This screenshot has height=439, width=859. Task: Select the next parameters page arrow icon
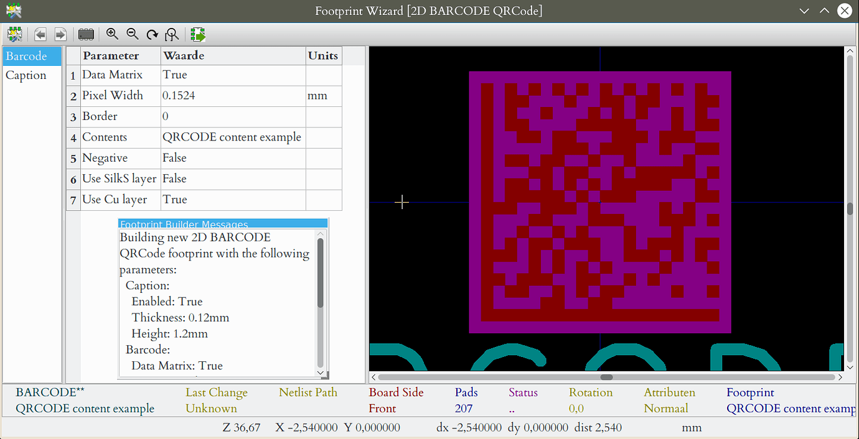[x=60, y=34]
